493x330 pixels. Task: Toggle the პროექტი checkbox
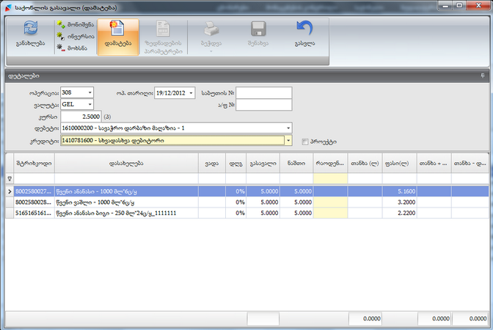pyautogui.click(x=305, y=141)
